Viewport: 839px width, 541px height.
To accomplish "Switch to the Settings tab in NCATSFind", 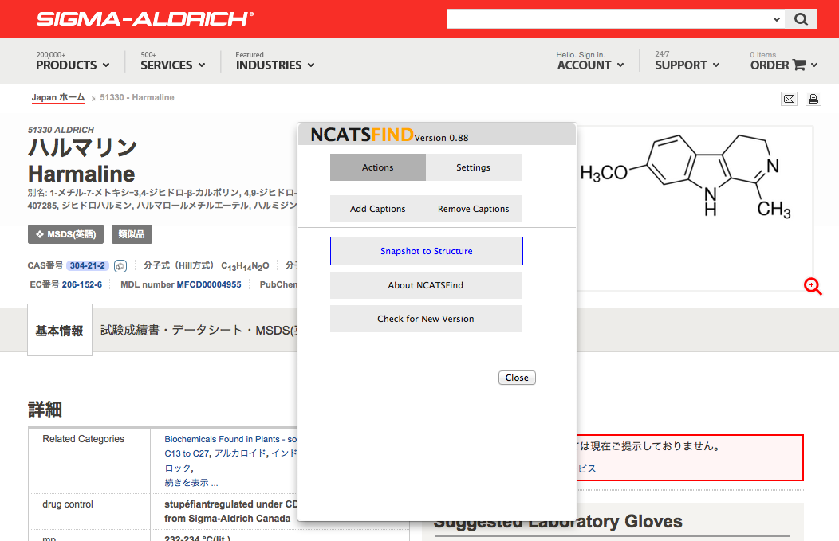I will coord(473,167).
